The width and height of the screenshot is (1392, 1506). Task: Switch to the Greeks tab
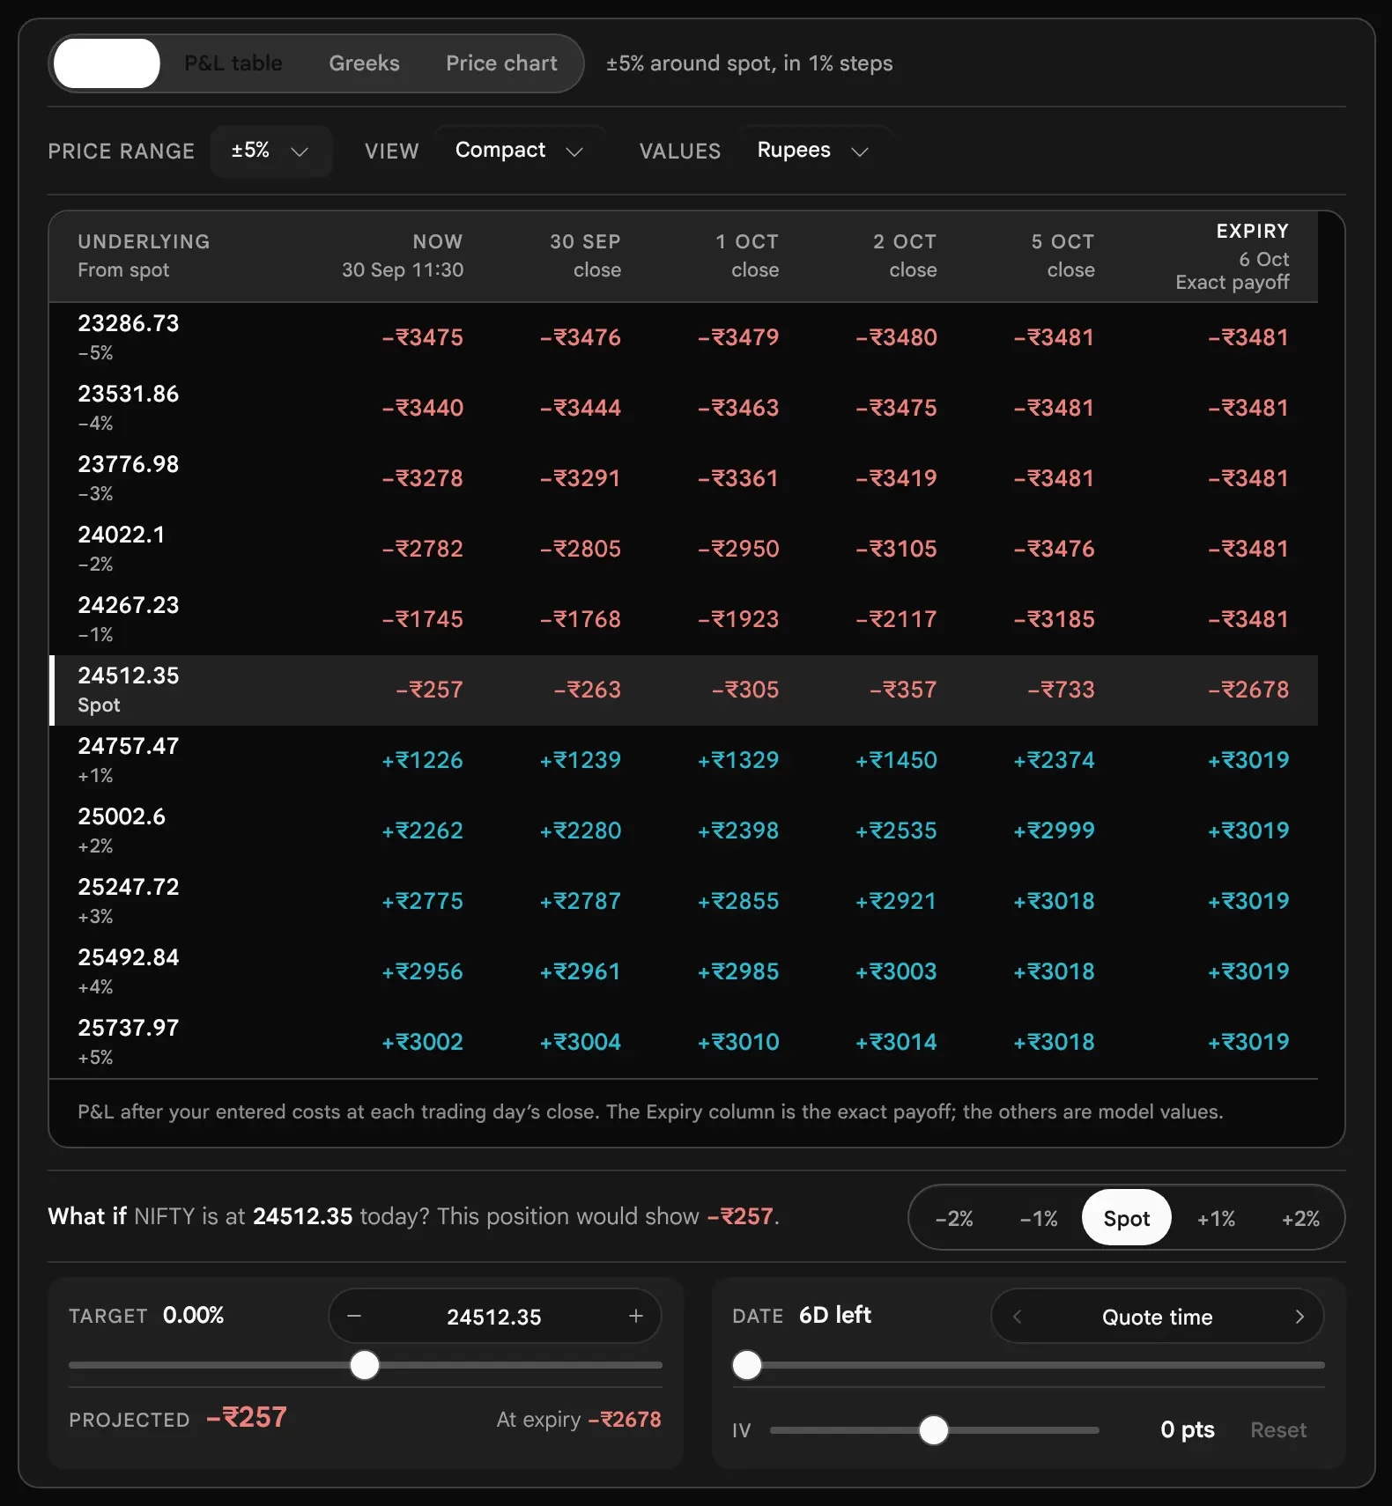click(364, 63)
